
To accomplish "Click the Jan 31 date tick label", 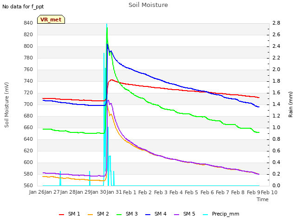I will 114,192.
